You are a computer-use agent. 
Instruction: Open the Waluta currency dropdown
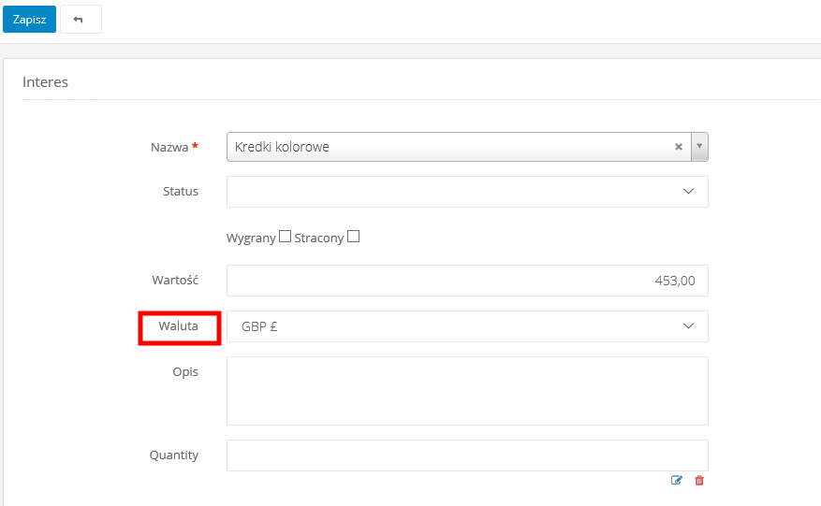click(x=688, y=326)
